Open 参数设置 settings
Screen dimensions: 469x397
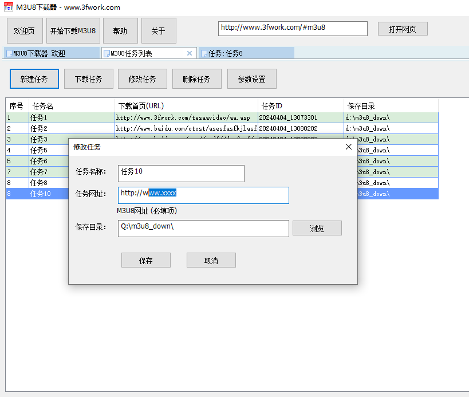click(x=251, y=79)
